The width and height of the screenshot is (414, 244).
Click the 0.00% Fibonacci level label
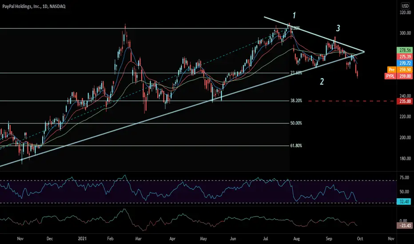tap(295, 28)
